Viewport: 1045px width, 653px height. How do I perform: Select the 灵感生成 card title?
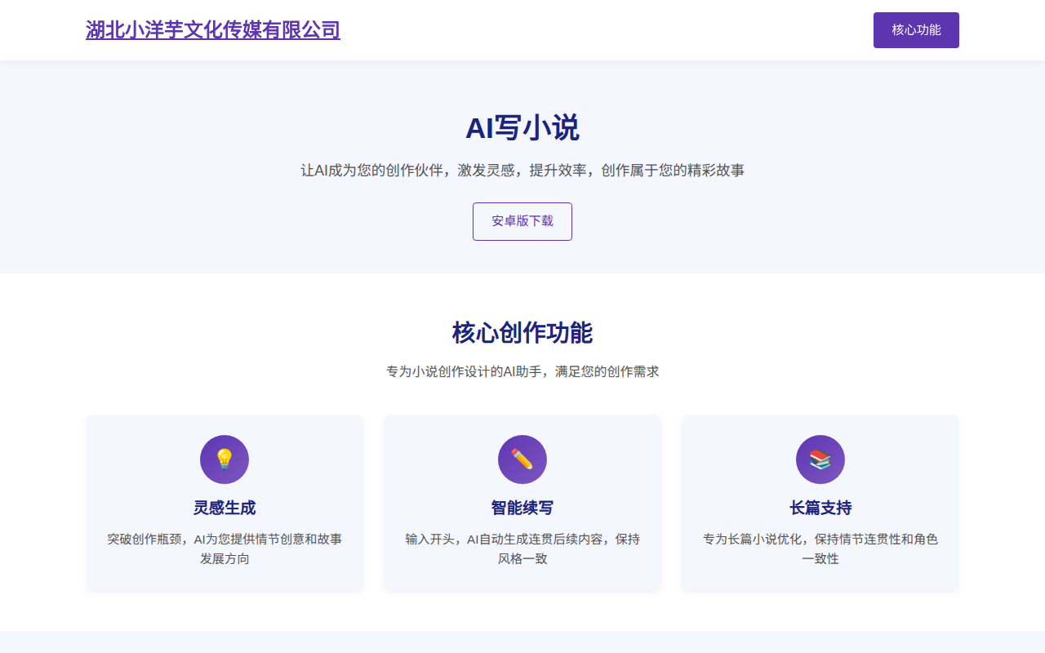225,508
